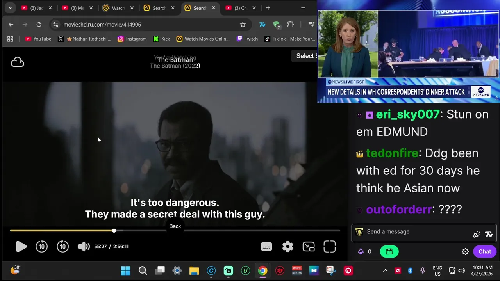Open chat settings gear

coord(465,252)
